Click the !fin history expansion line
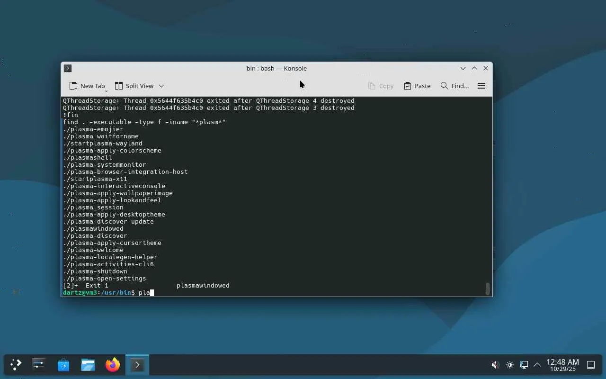Image resolution: width=606 pixels, height=379 pixels. coord(71,115)
